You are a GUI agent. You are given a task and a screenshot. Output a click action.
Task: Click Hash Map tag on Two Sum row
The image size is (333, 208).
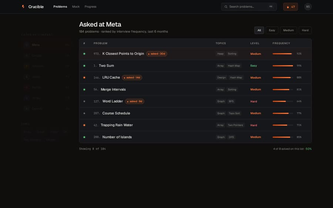[x=234, y=66]
